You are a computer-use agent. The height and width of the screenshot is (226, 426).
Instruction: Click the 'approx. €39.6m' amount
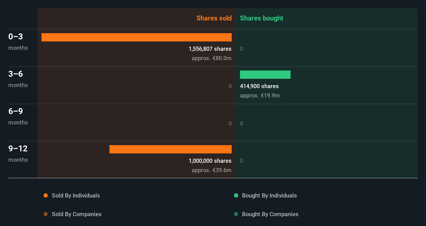pyautogui.click(x=211, y=170)
